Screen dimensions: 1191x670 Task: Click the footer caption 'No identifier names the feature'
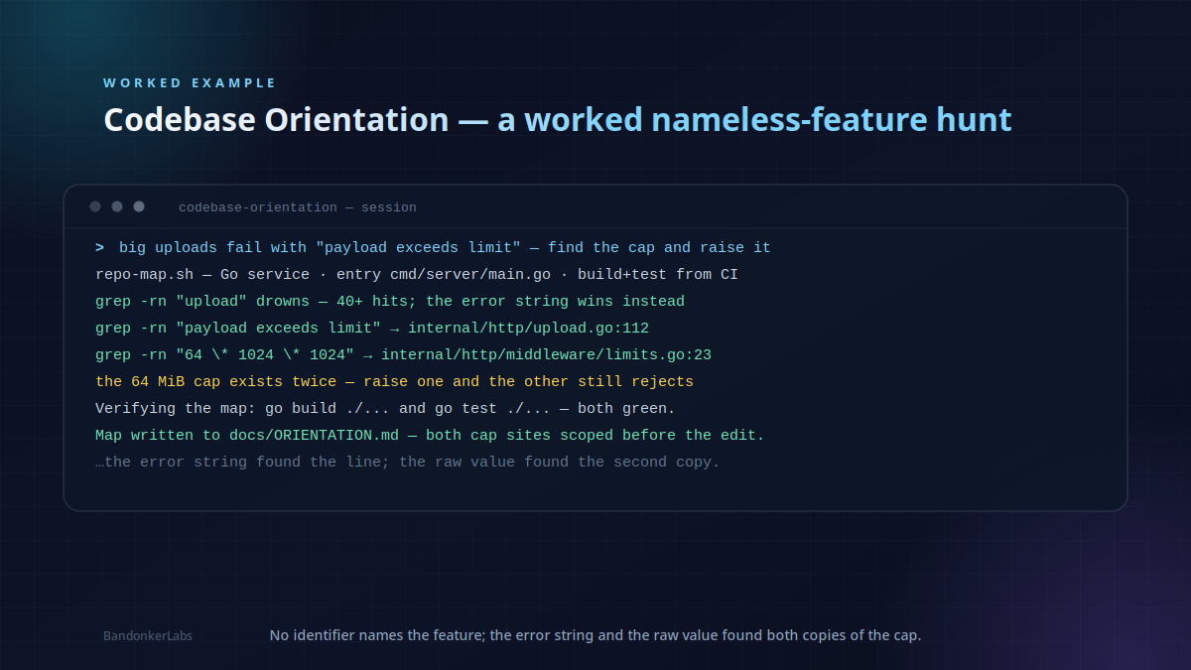pos(595,635)
